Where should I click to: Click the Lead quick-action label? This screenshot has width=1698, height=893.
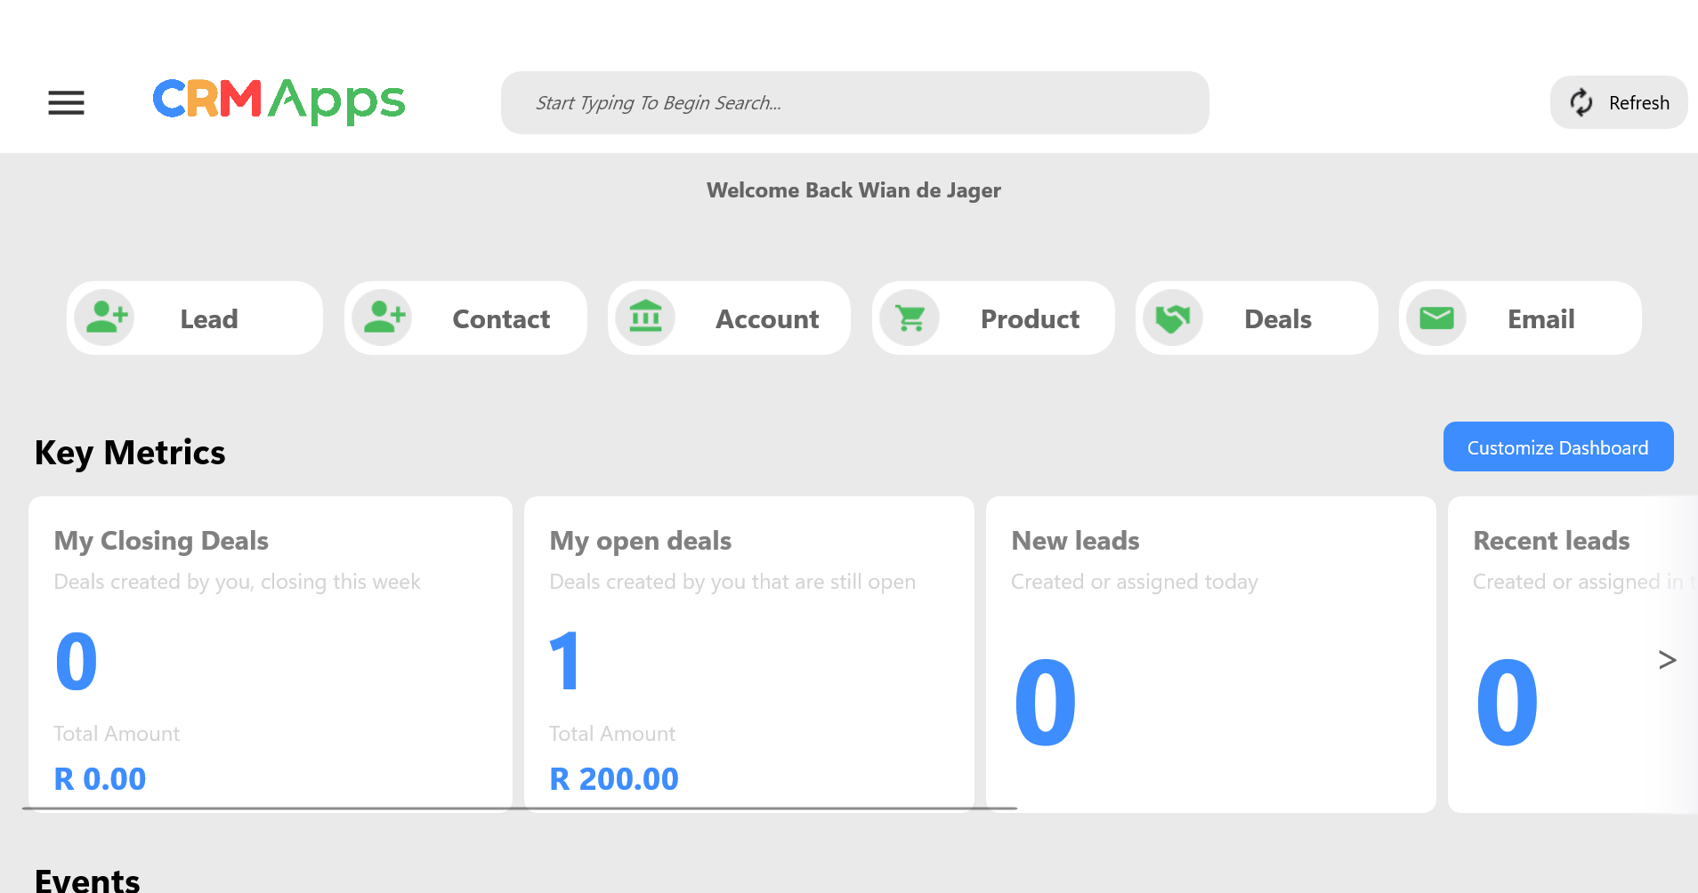(x=209, y=319)
